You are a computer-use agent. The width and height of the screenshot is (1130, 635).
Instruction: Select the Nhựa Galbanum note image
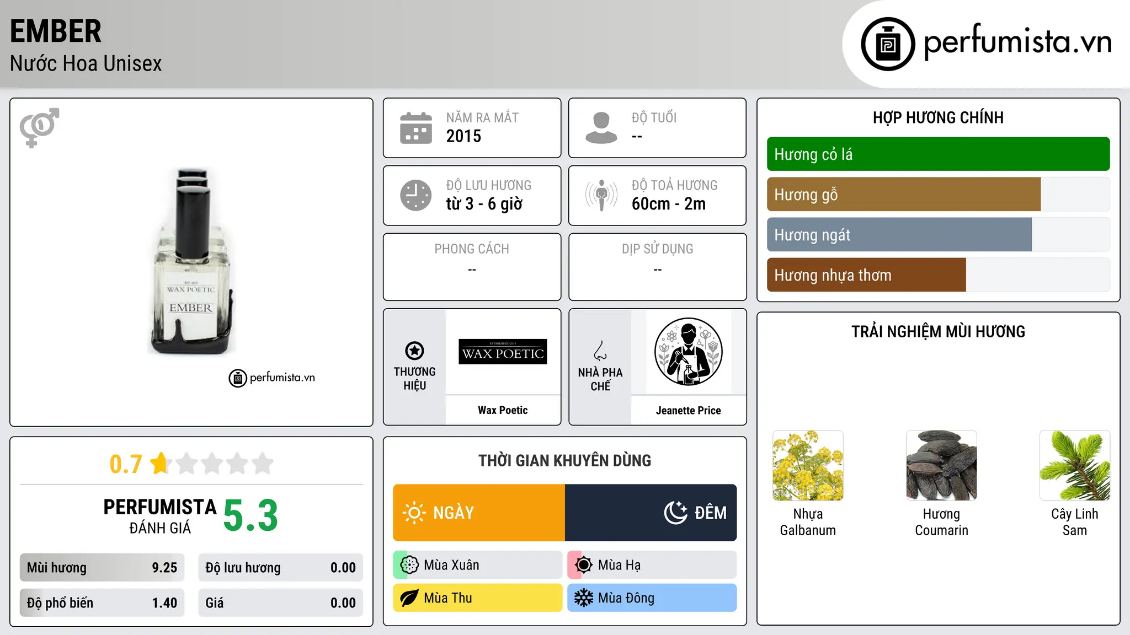[x=808, y=465]
